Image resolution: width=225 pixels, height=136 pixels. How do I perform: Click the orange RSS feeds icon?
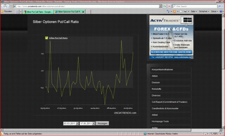pos(174,12)
